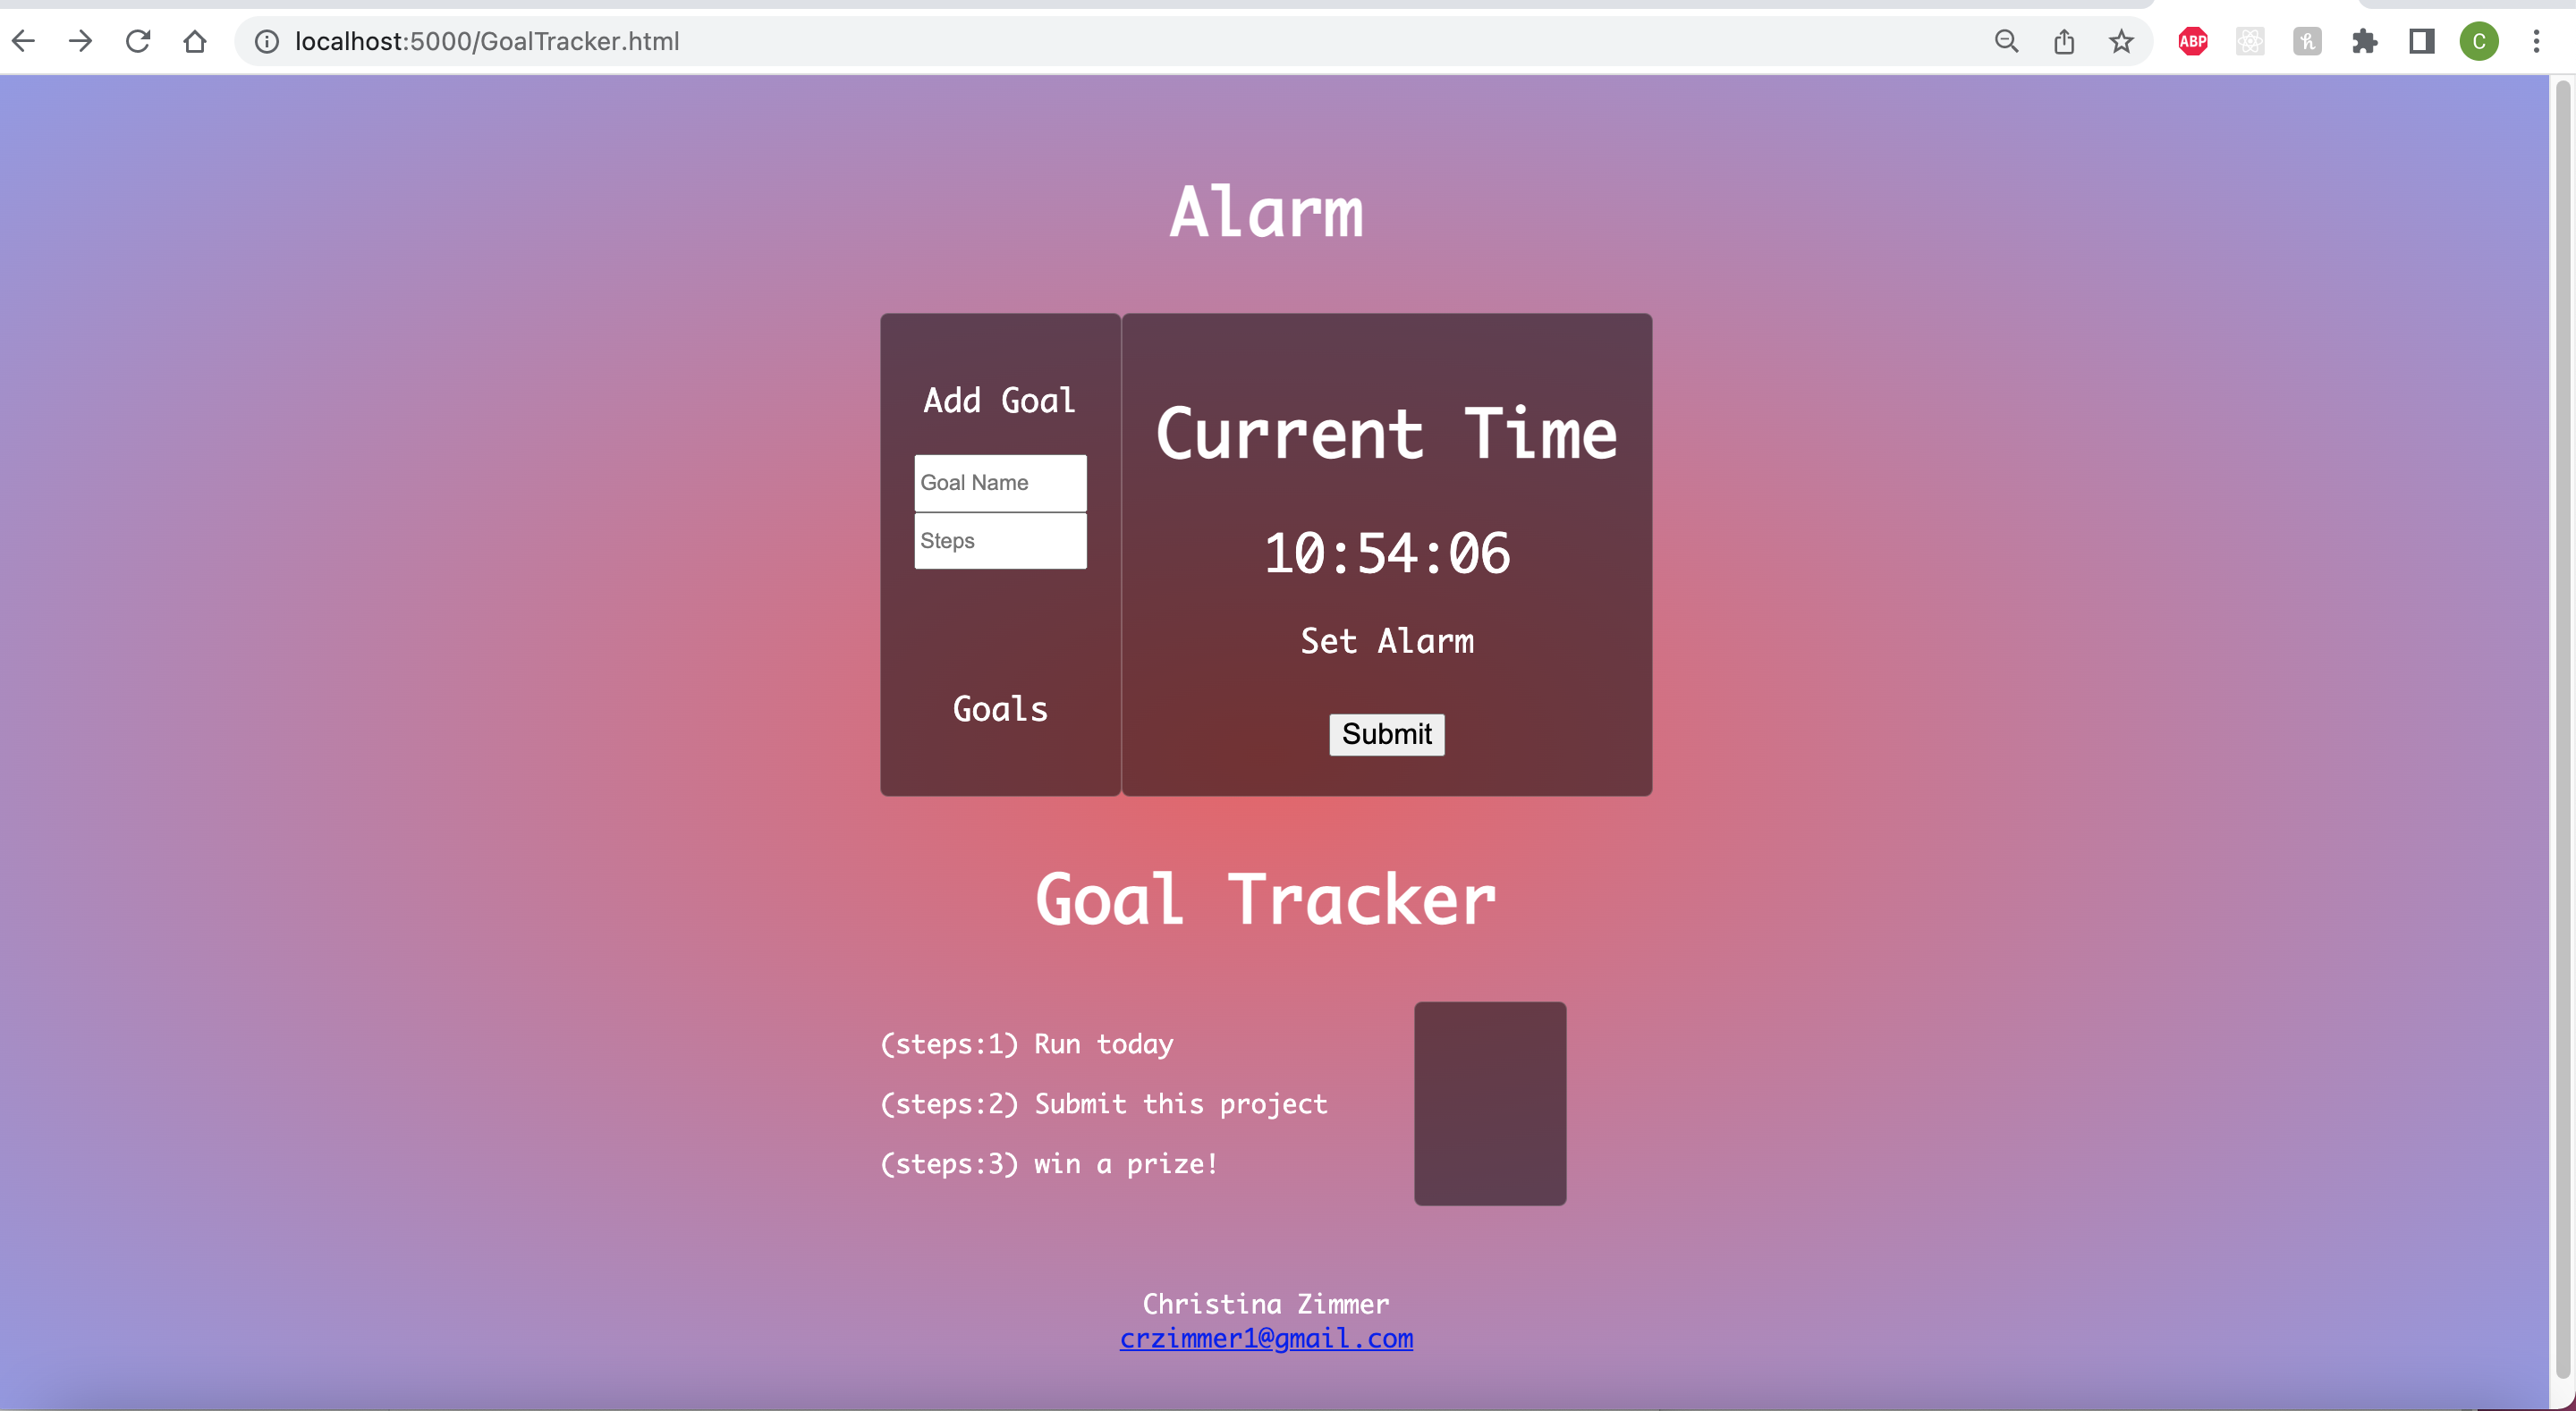Share this page via share icon
The width and height of the screenshot is (2576, 1411).
point(2064,41)
